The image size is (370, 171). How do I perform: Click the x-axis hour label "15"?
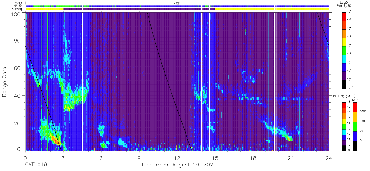pos(215,157)
